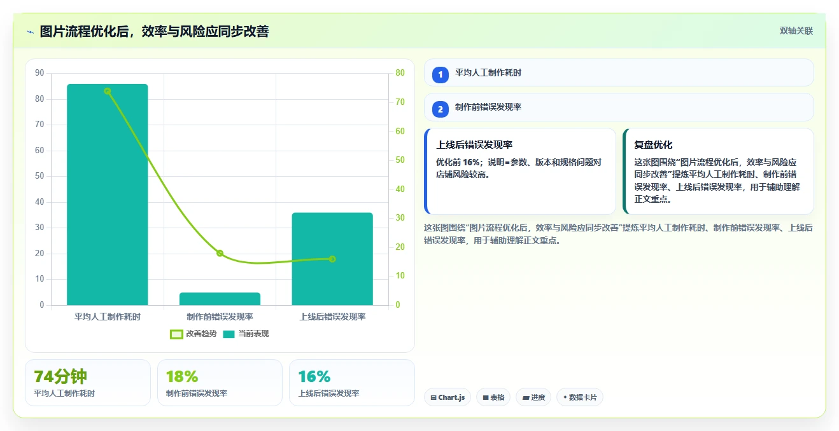Viewport: 839px width, 431px height.
Task: Click the 制作前错误发现率 bar
Action: coord(220,299)
